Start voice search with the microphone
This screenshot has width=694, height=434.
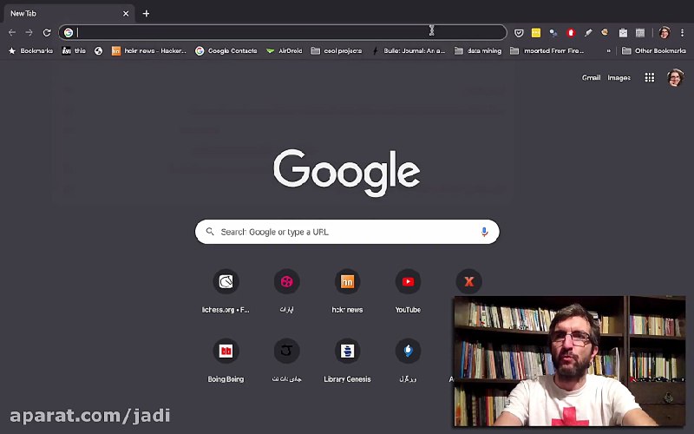[484, 232]
